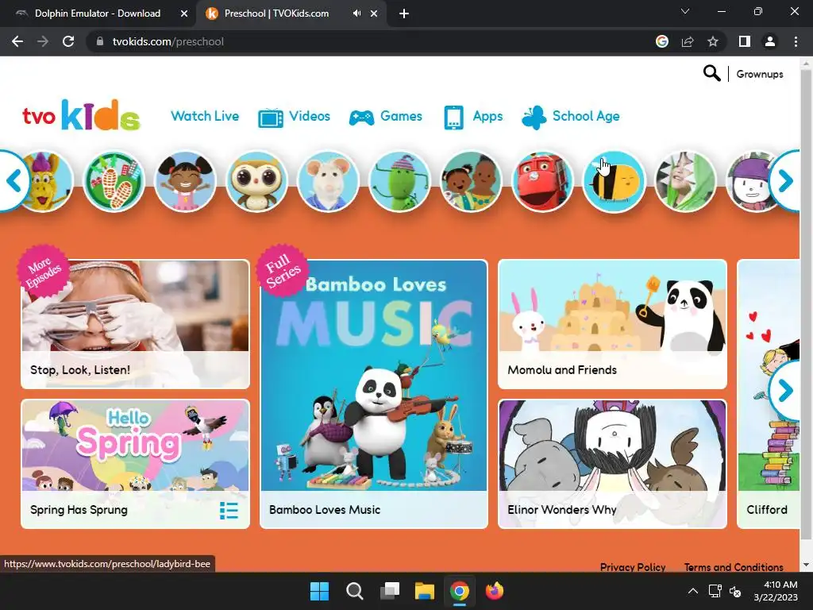The height and width of the screenshot is (610, 813).
Task: Click the game controller icon
Action: coord(361,118)
